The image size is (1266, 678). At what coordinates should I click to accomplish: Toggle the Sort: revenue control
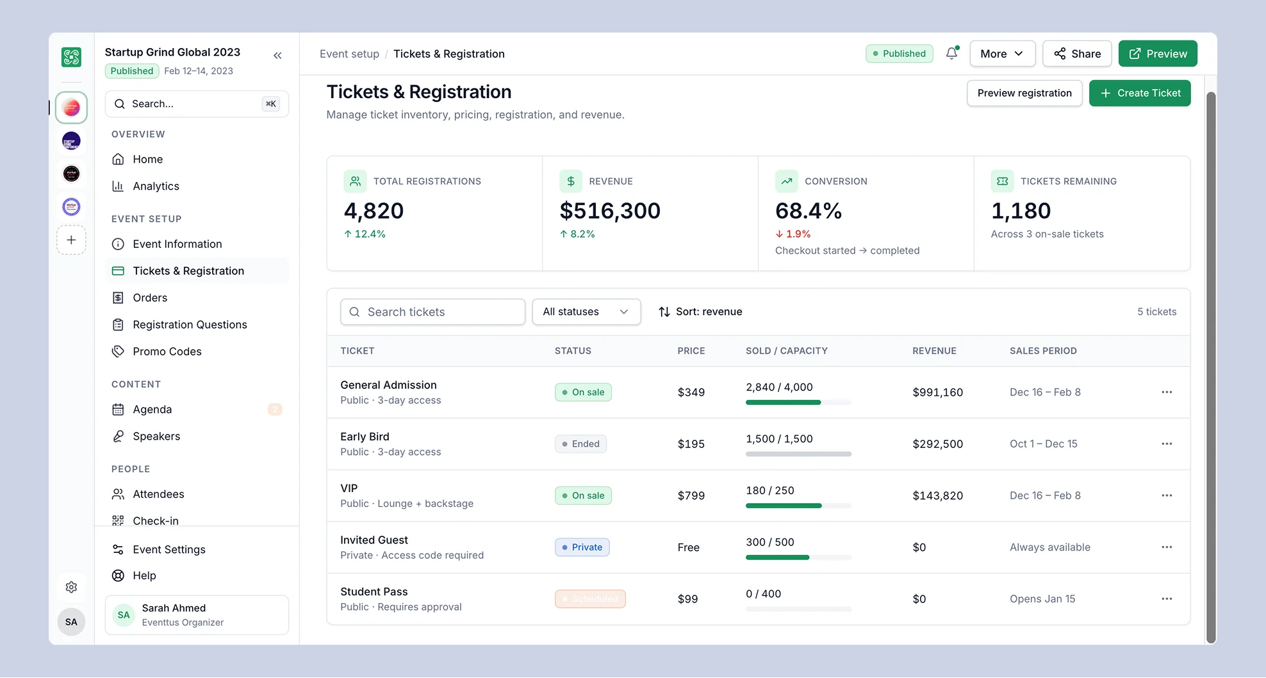700,312
